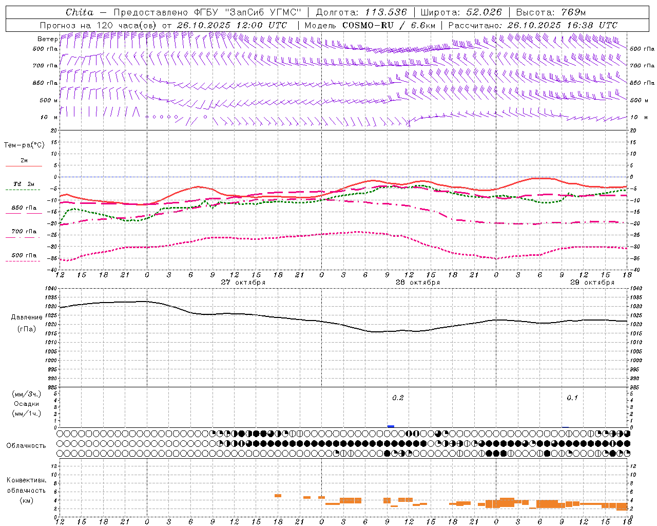Click the "(км)" convective cloud unit label
657x526 pixels.
coord(27,500)
